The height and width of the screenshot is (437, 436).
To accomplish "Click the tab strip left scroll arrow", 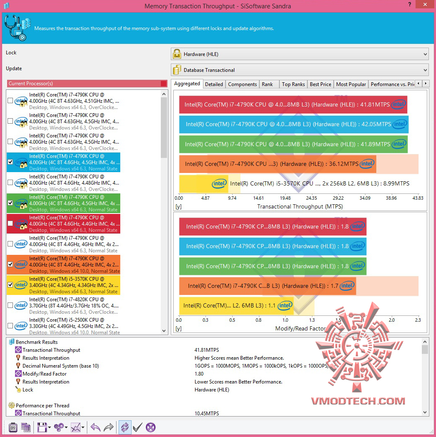I will pyautogui.click(x=418, y=84).
